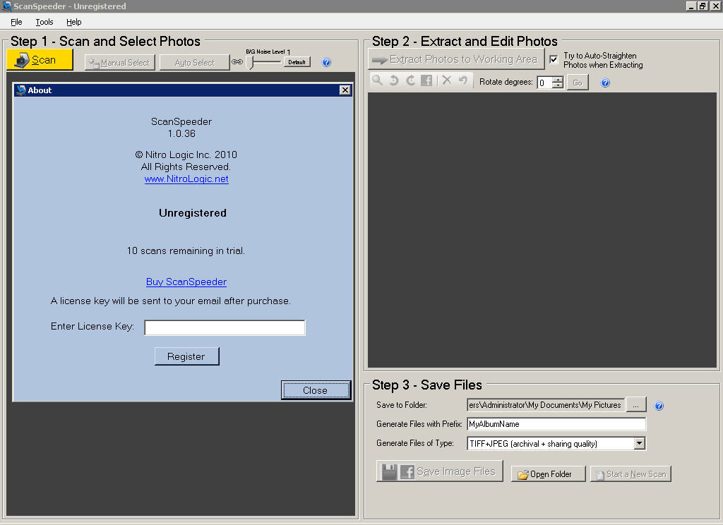Screen dimensions: 723x525
Task: Open the Step 1 help question-mark icon
Action: click(x=326, y=62)
